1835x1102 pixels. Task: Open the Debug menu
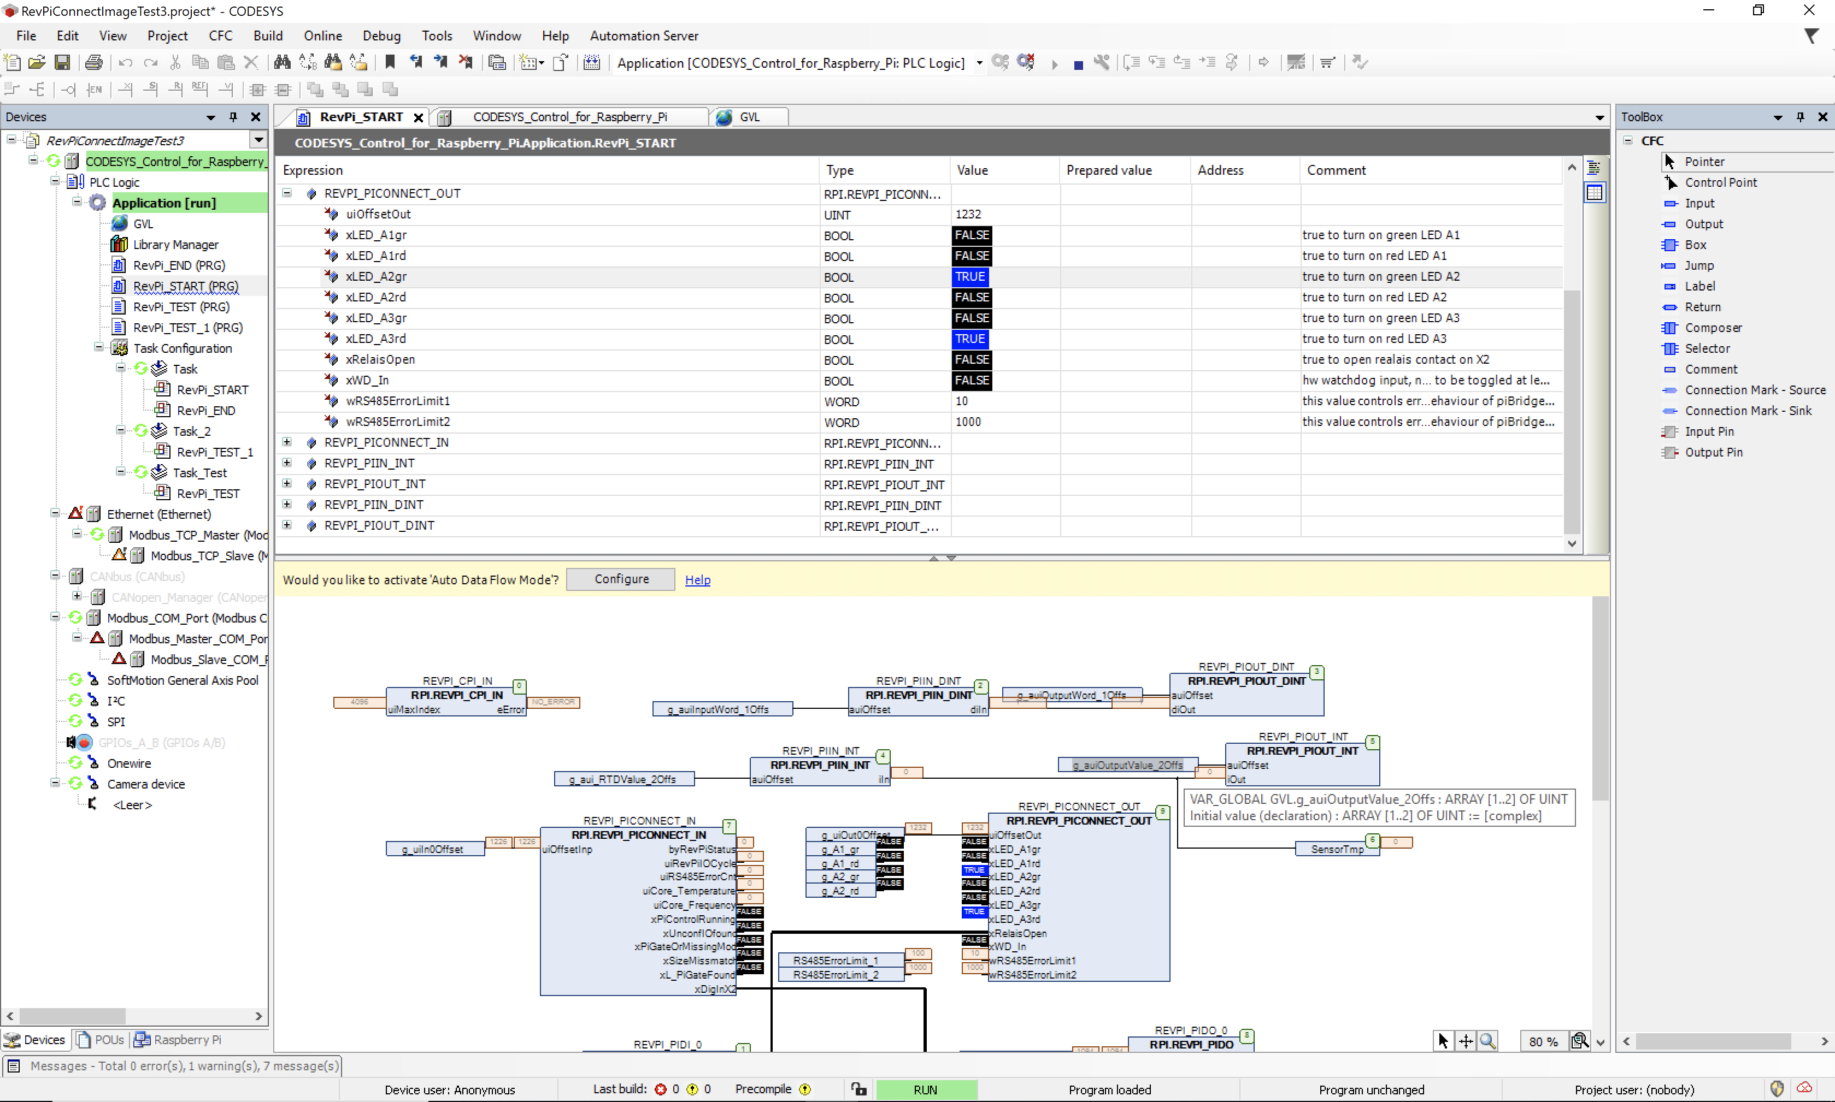(x=381, y=35)
